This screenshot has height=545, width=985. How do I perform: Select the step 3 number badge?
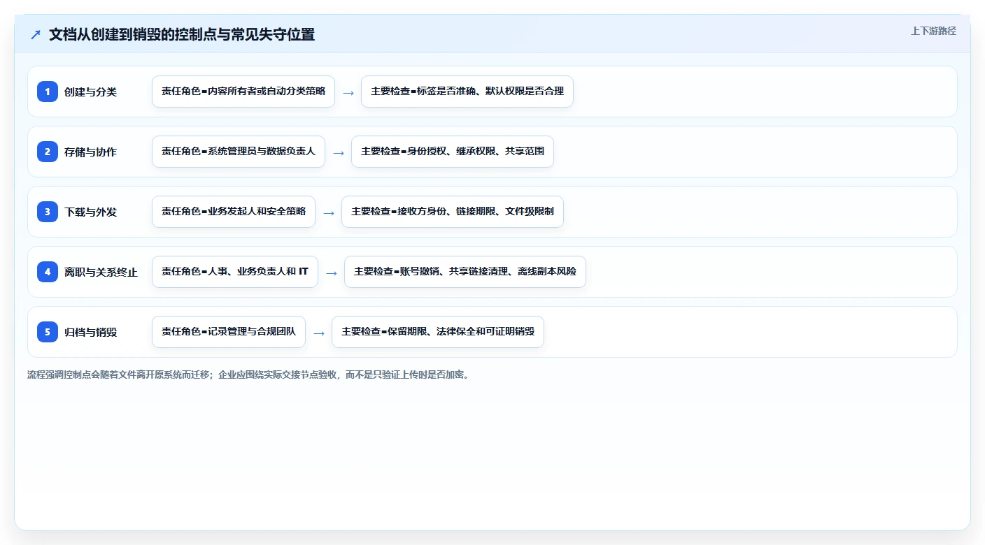point(48,212)
